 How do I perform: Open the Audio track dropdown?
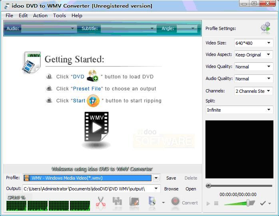49,28
